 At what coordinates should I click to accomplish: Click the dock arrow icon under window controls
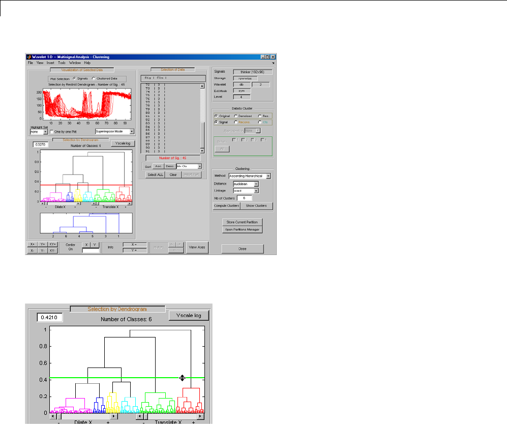pyautogui.click(x=273, y=63)
